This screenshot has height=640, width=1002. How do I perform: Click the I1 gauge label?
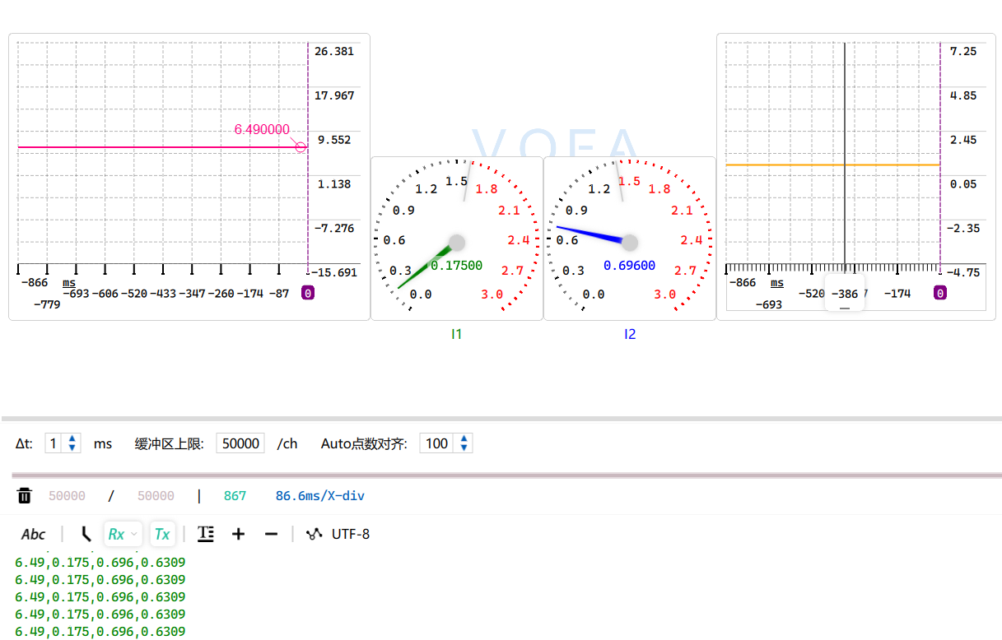456,334
